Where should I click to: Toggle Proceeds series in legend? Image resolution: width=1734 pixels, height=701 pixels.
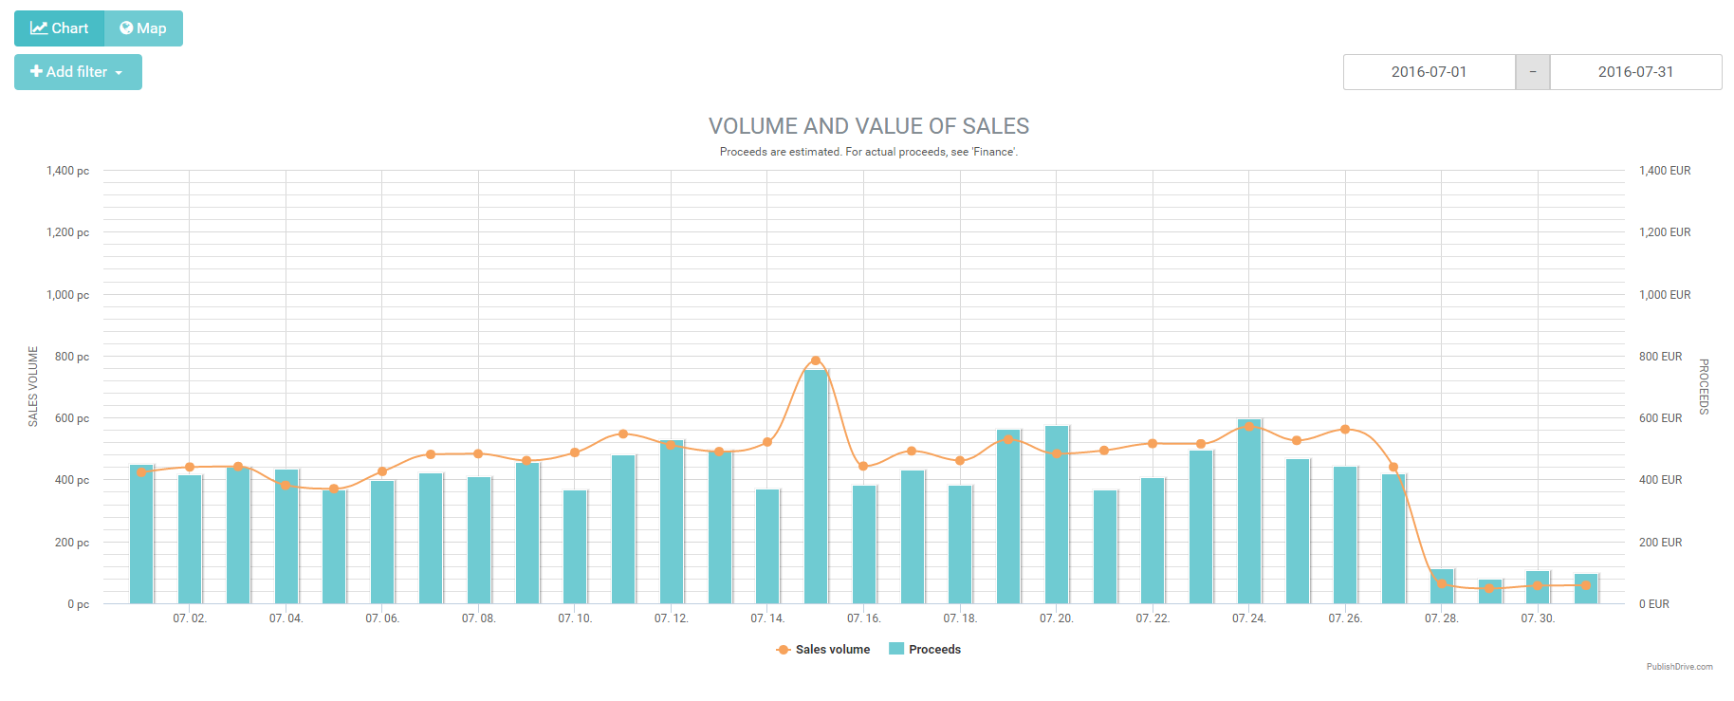tap(925, 650)
